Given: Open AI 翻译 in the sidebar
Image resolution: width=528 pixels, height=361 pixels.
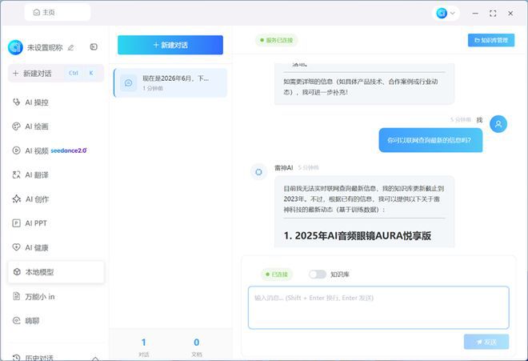Looking at the screenshot, I should 56,175.
